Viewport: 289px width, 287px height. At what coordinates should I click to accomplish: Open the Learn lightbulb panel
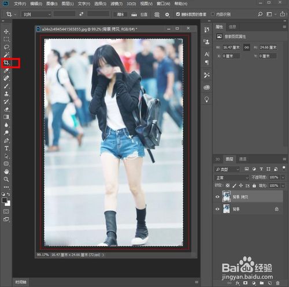pyautogui.click(x=206, y=100)
